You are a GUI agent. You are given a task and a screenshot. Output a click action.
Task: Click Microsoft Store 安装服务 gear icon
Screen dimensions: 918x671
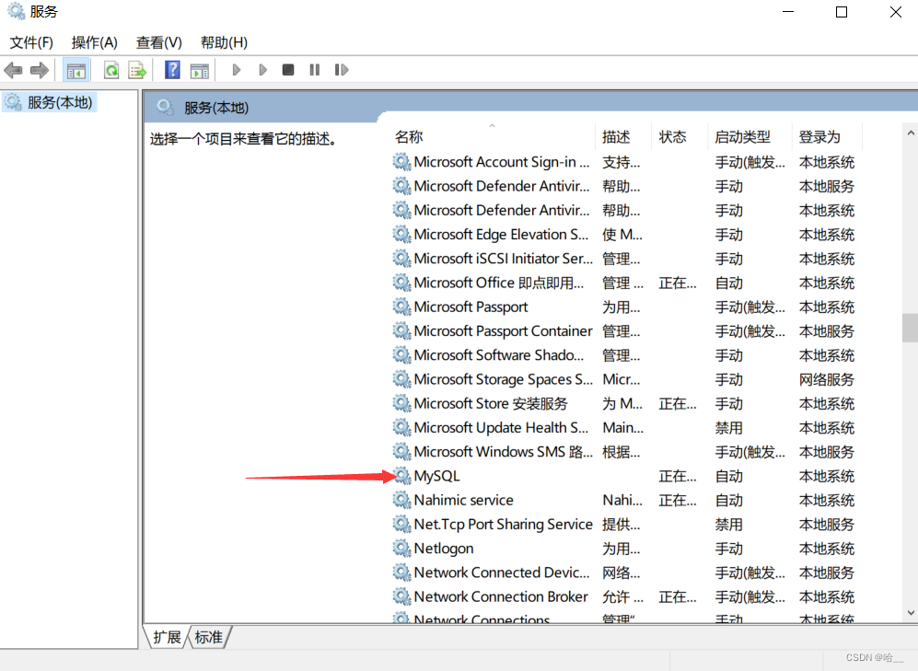tap(401, 403)
